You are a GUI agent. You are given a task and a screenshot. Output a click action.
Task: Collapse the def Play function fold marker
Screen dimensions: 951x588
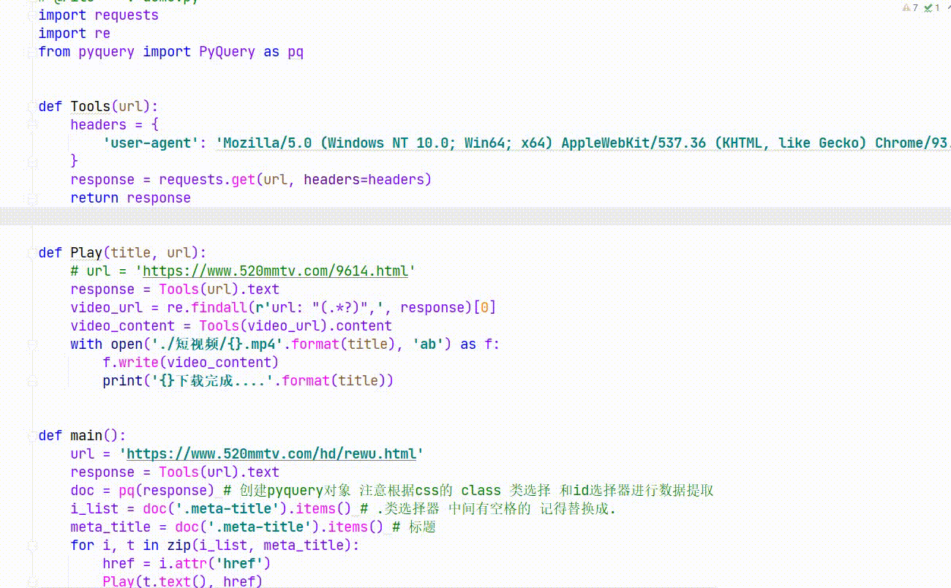click(31, 253)
